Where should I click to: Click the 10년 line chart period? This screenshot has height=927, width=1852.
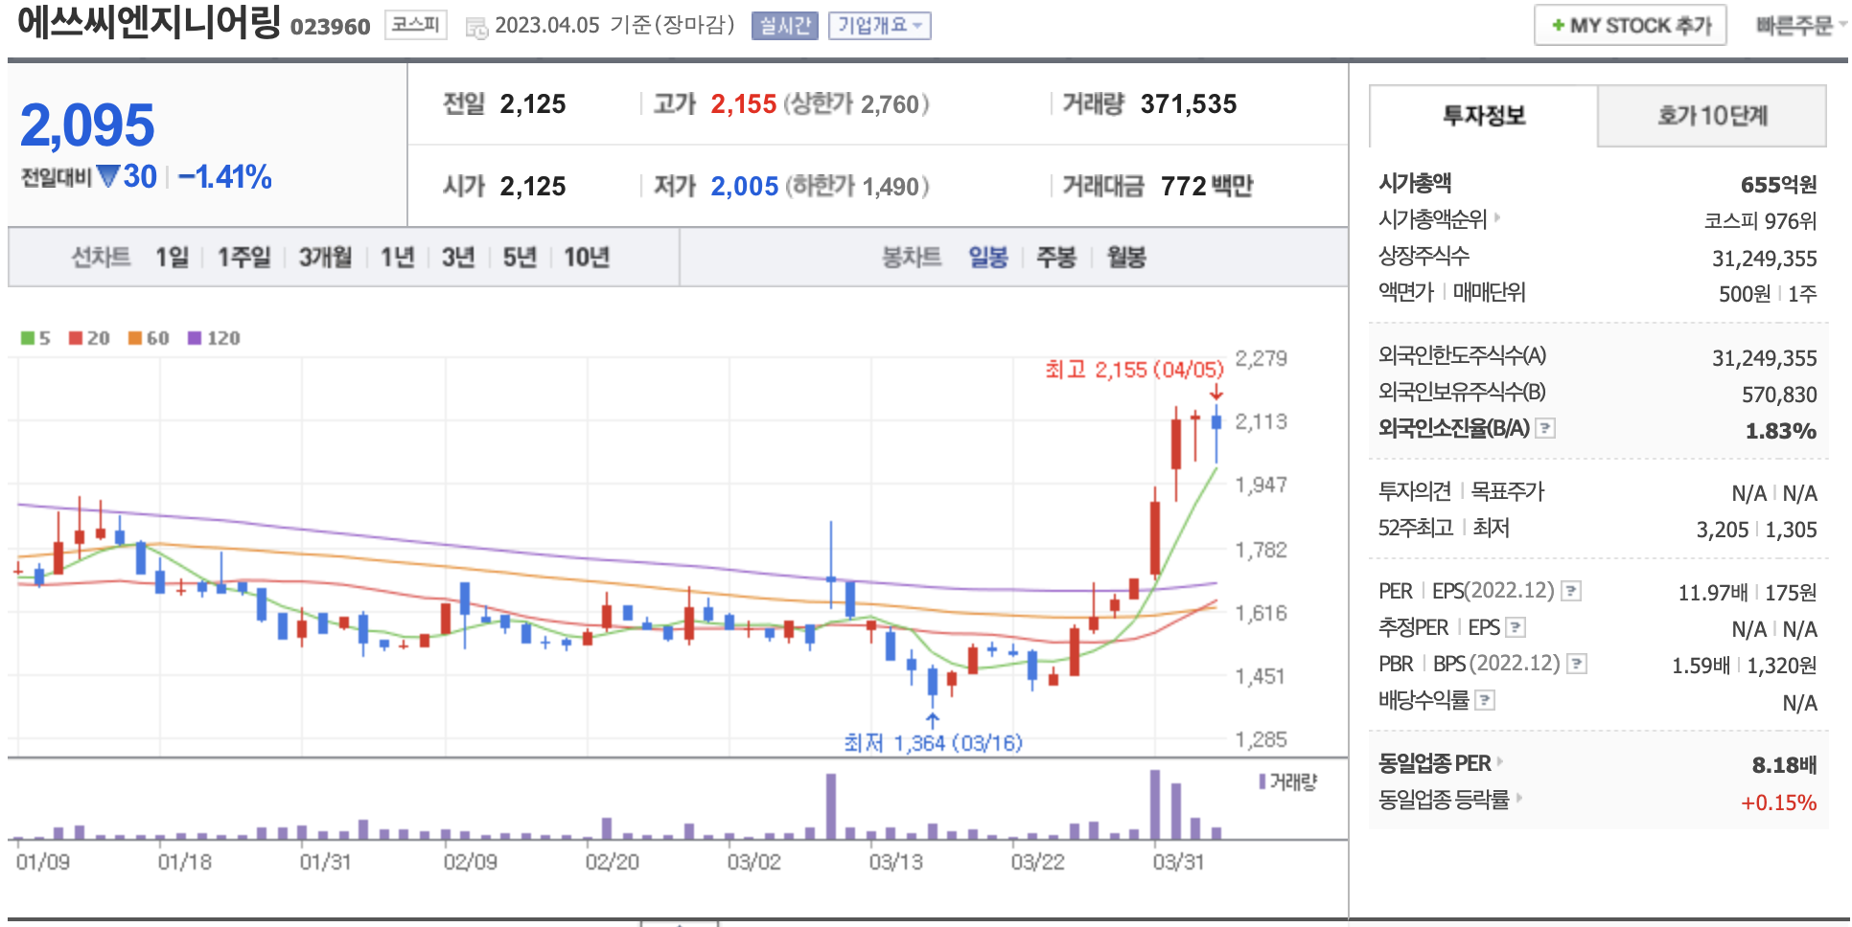pos(586,257)
